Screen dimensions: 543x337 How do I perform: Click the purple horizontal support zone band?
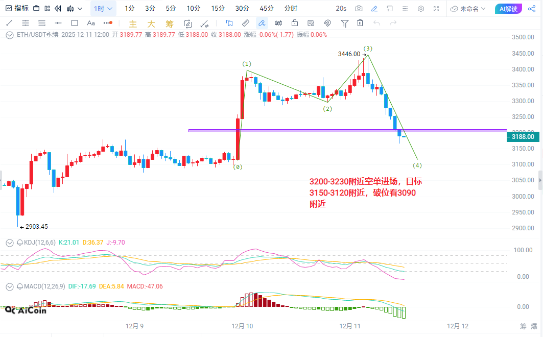click(x=306, y=131)
